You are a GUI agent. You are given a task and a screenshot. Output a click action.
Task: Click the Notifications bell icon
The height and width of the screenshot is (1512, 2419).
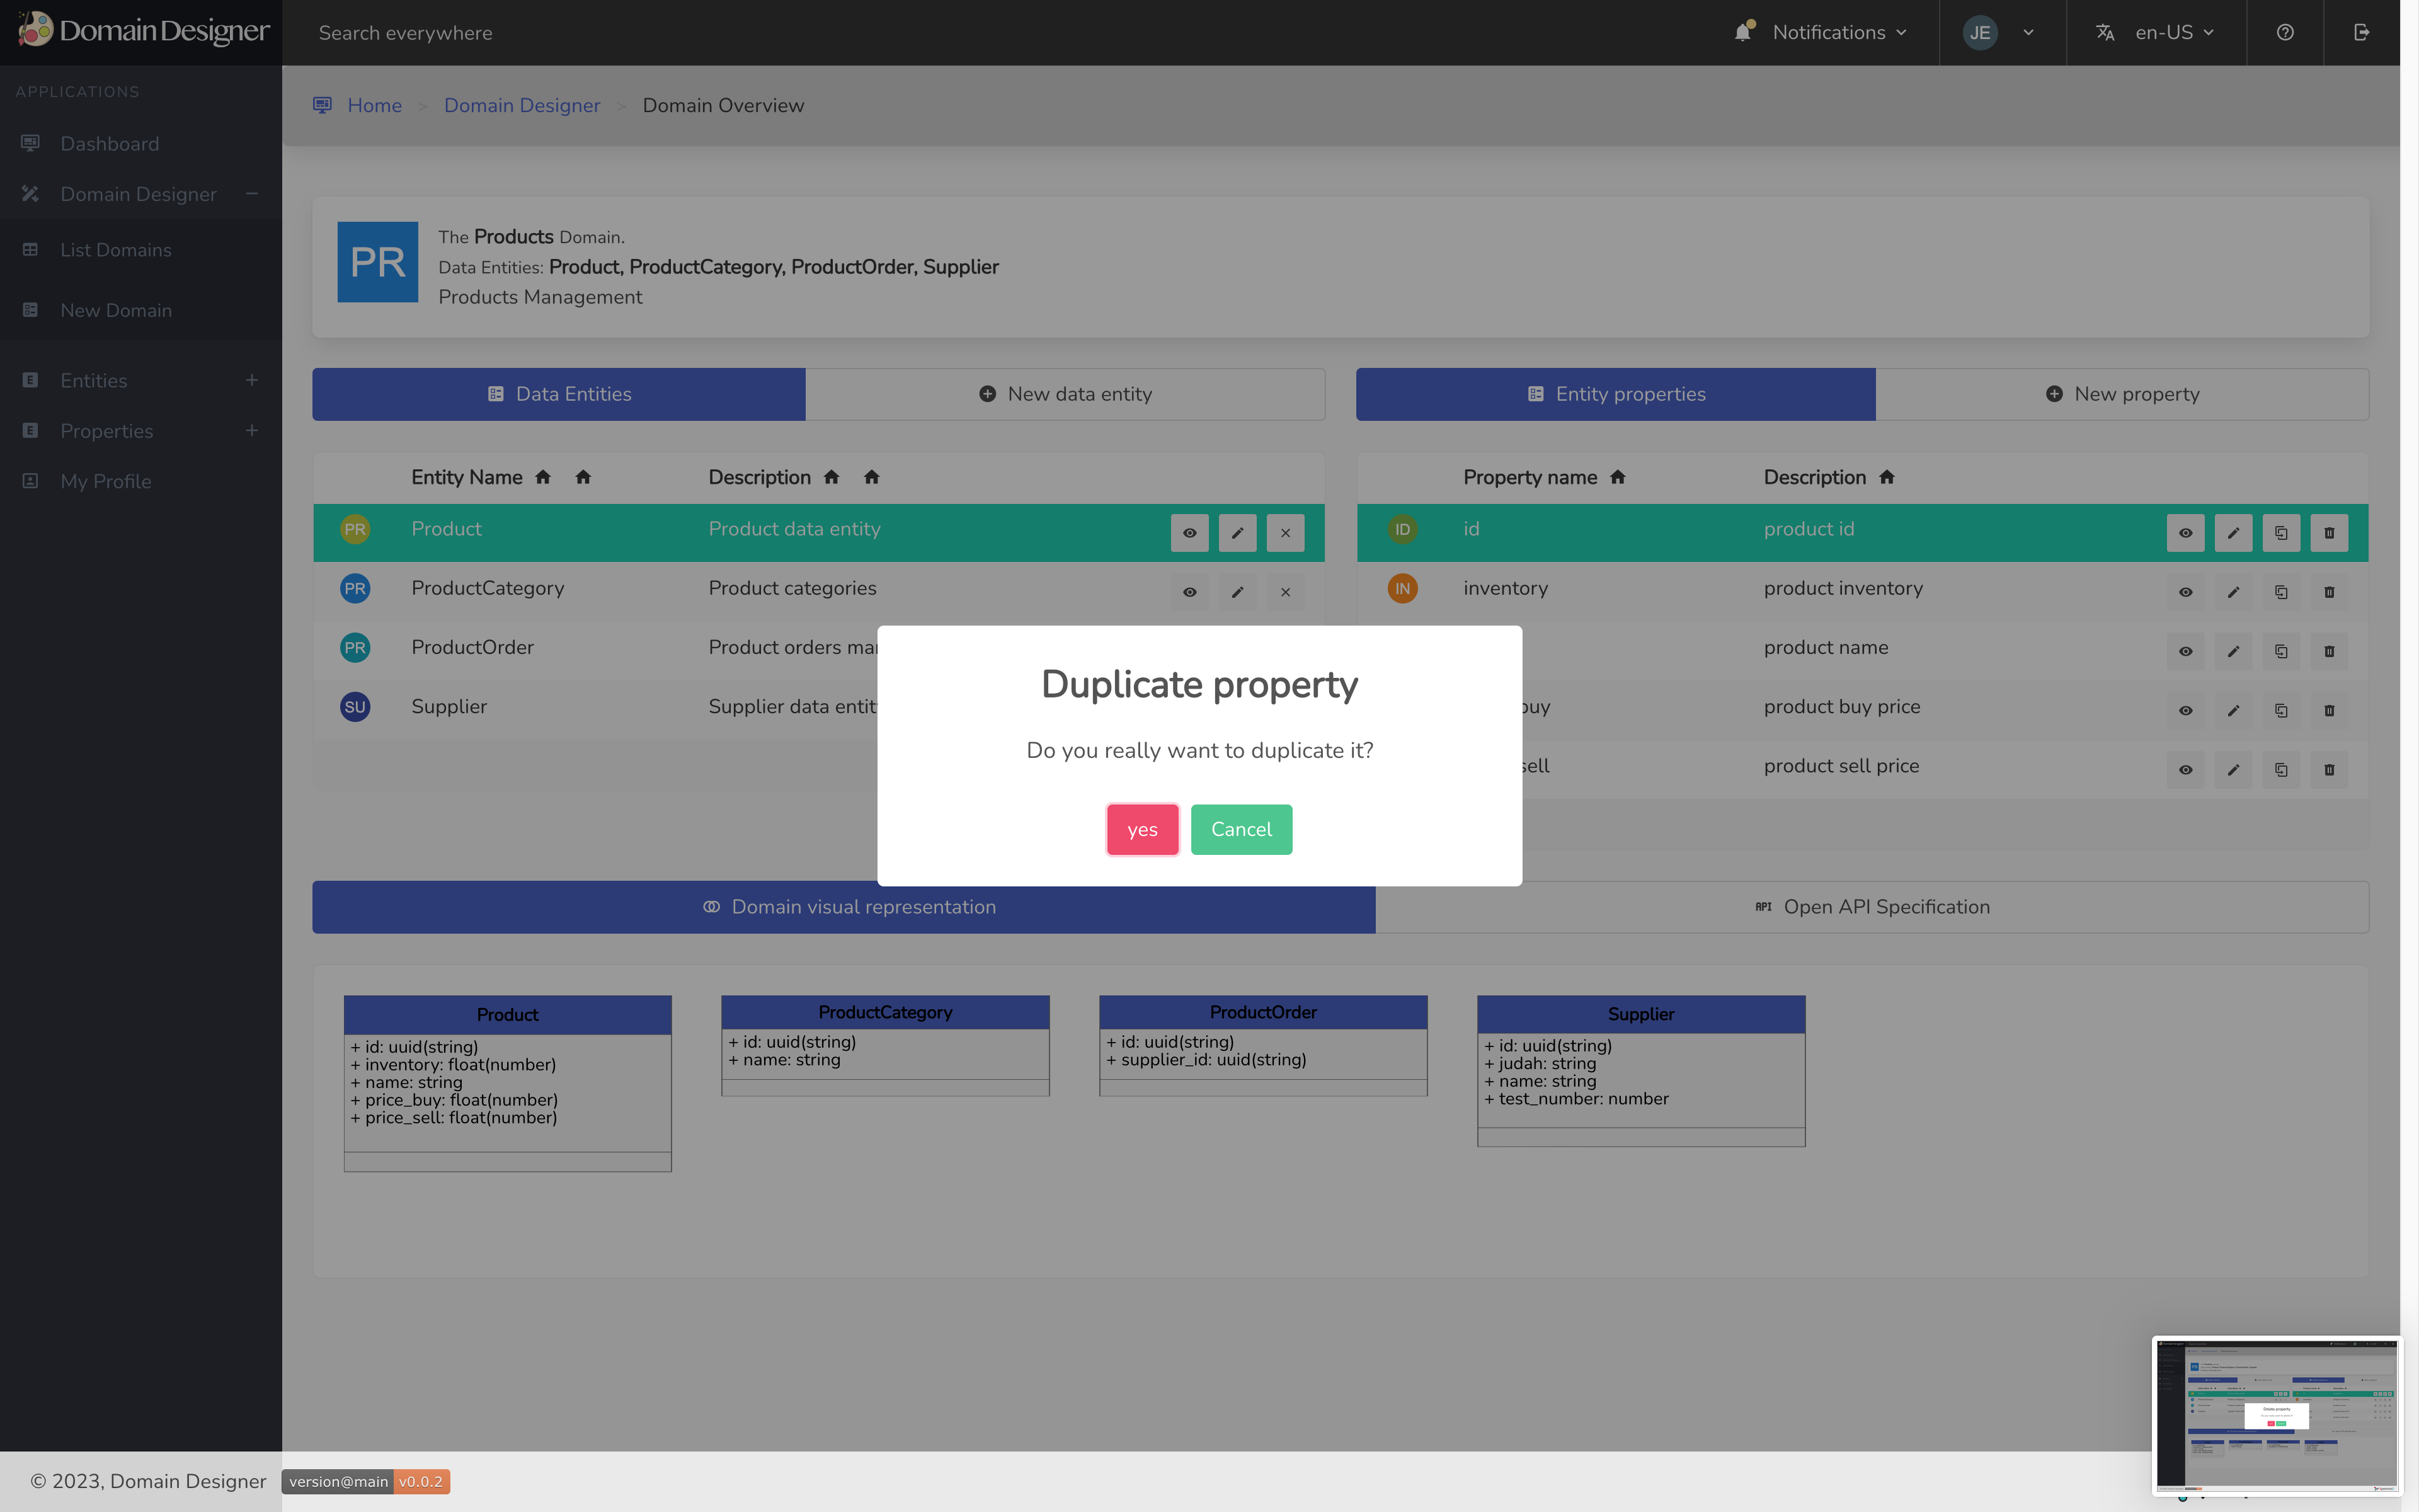[1742, 31]
